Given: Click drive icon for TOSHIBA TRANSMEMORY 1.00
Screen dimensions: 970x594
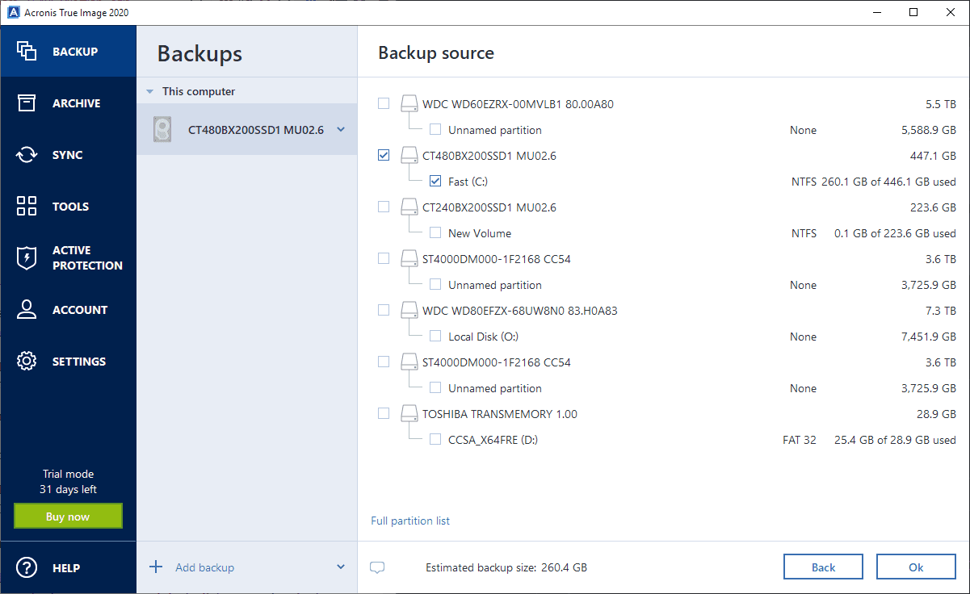Looking at the screenshot, I should coord(409,413).
